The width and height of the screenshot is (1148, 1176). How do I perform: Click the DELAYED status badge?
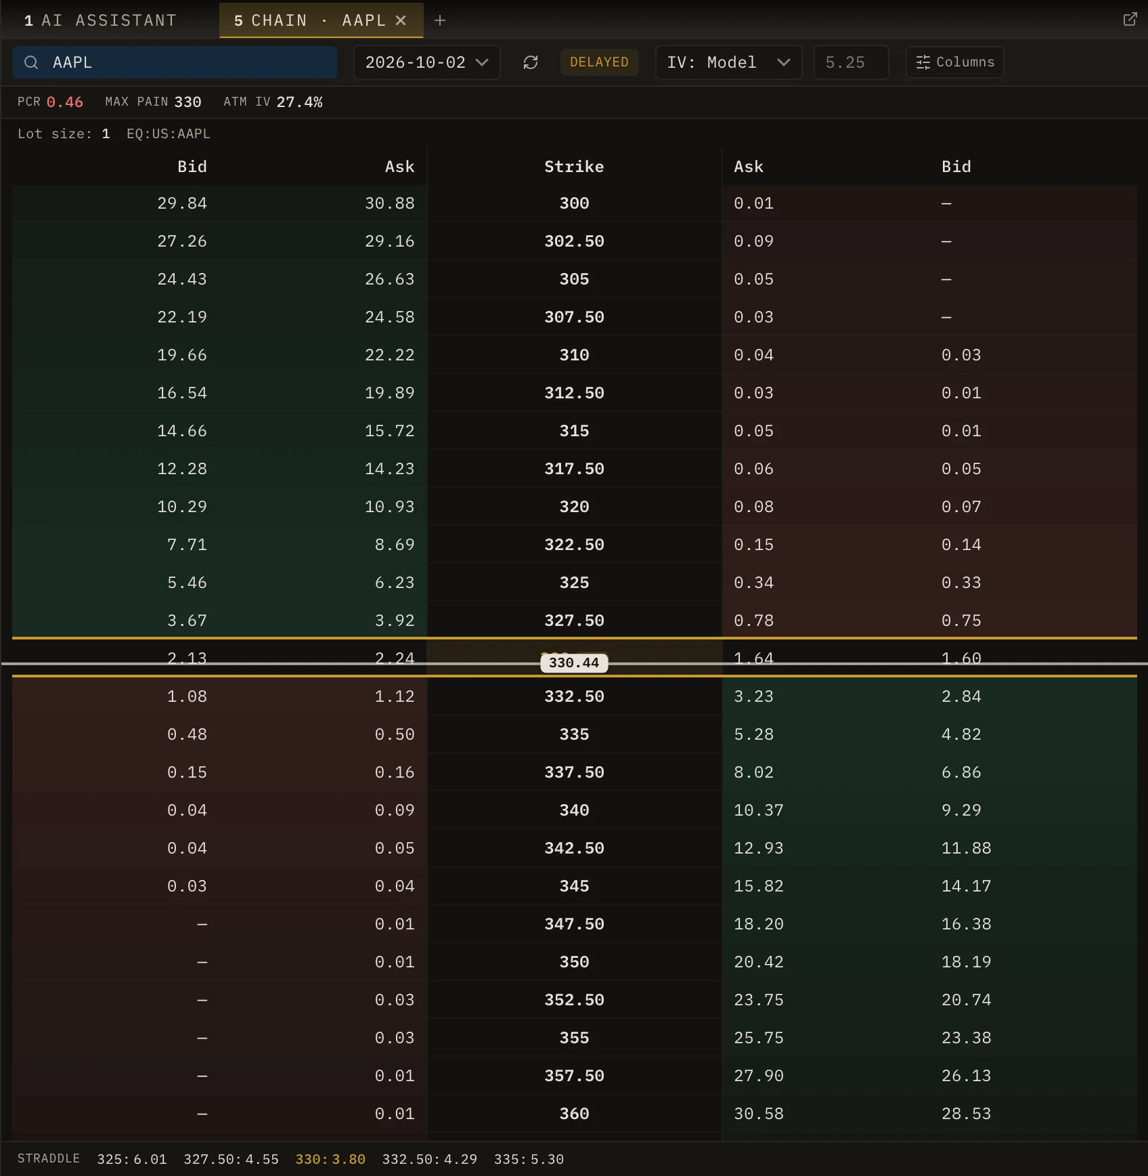pyautogui.click(x=599, y=62)
